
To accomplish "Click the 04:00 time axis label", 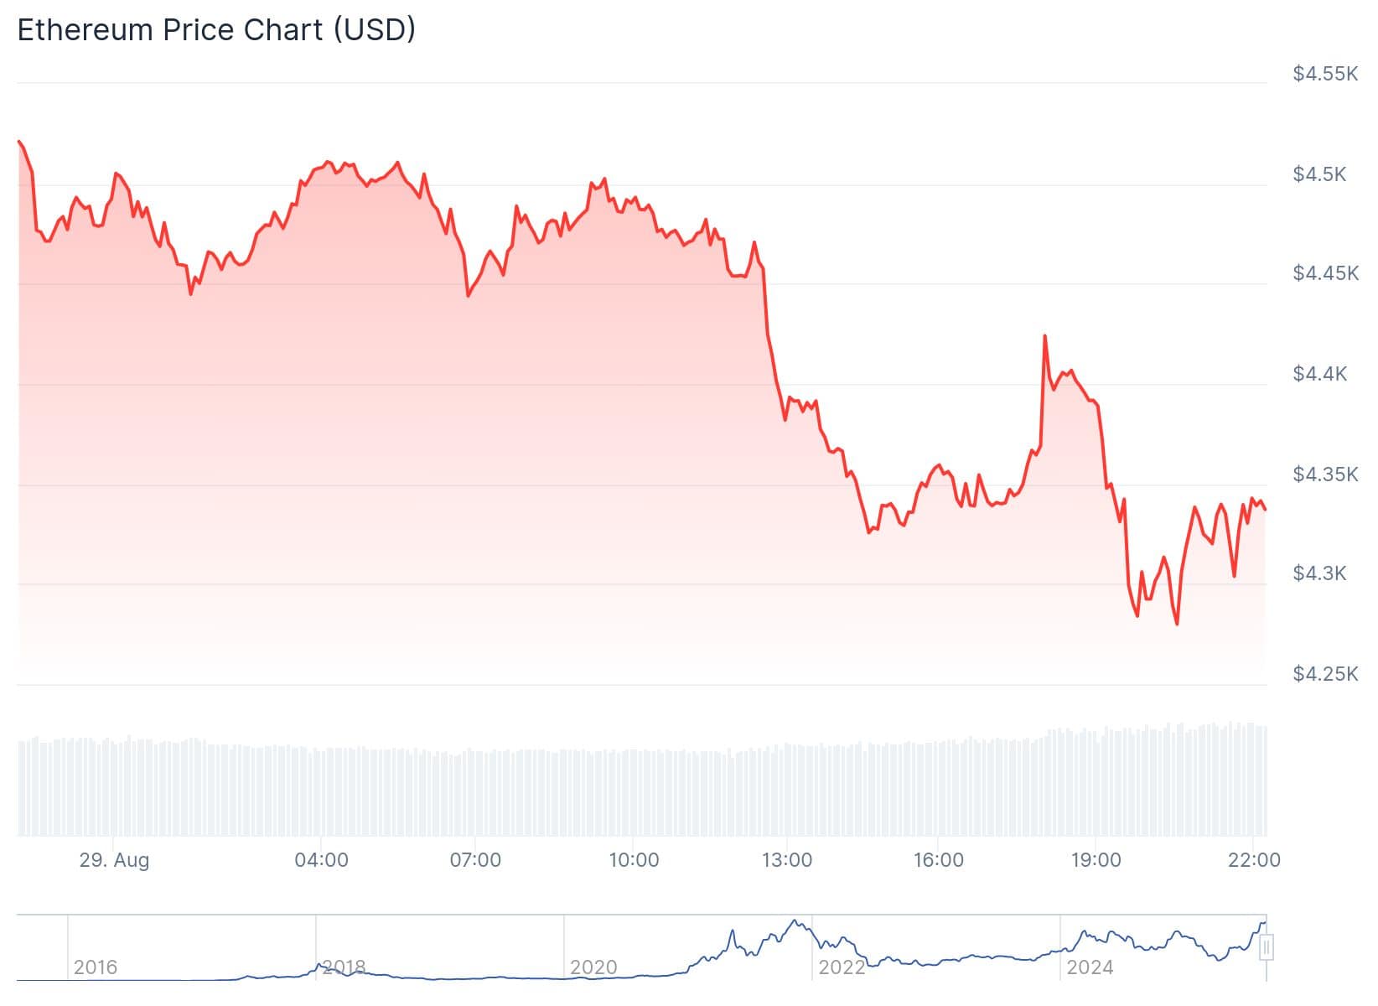I will [x=321, y=860].
